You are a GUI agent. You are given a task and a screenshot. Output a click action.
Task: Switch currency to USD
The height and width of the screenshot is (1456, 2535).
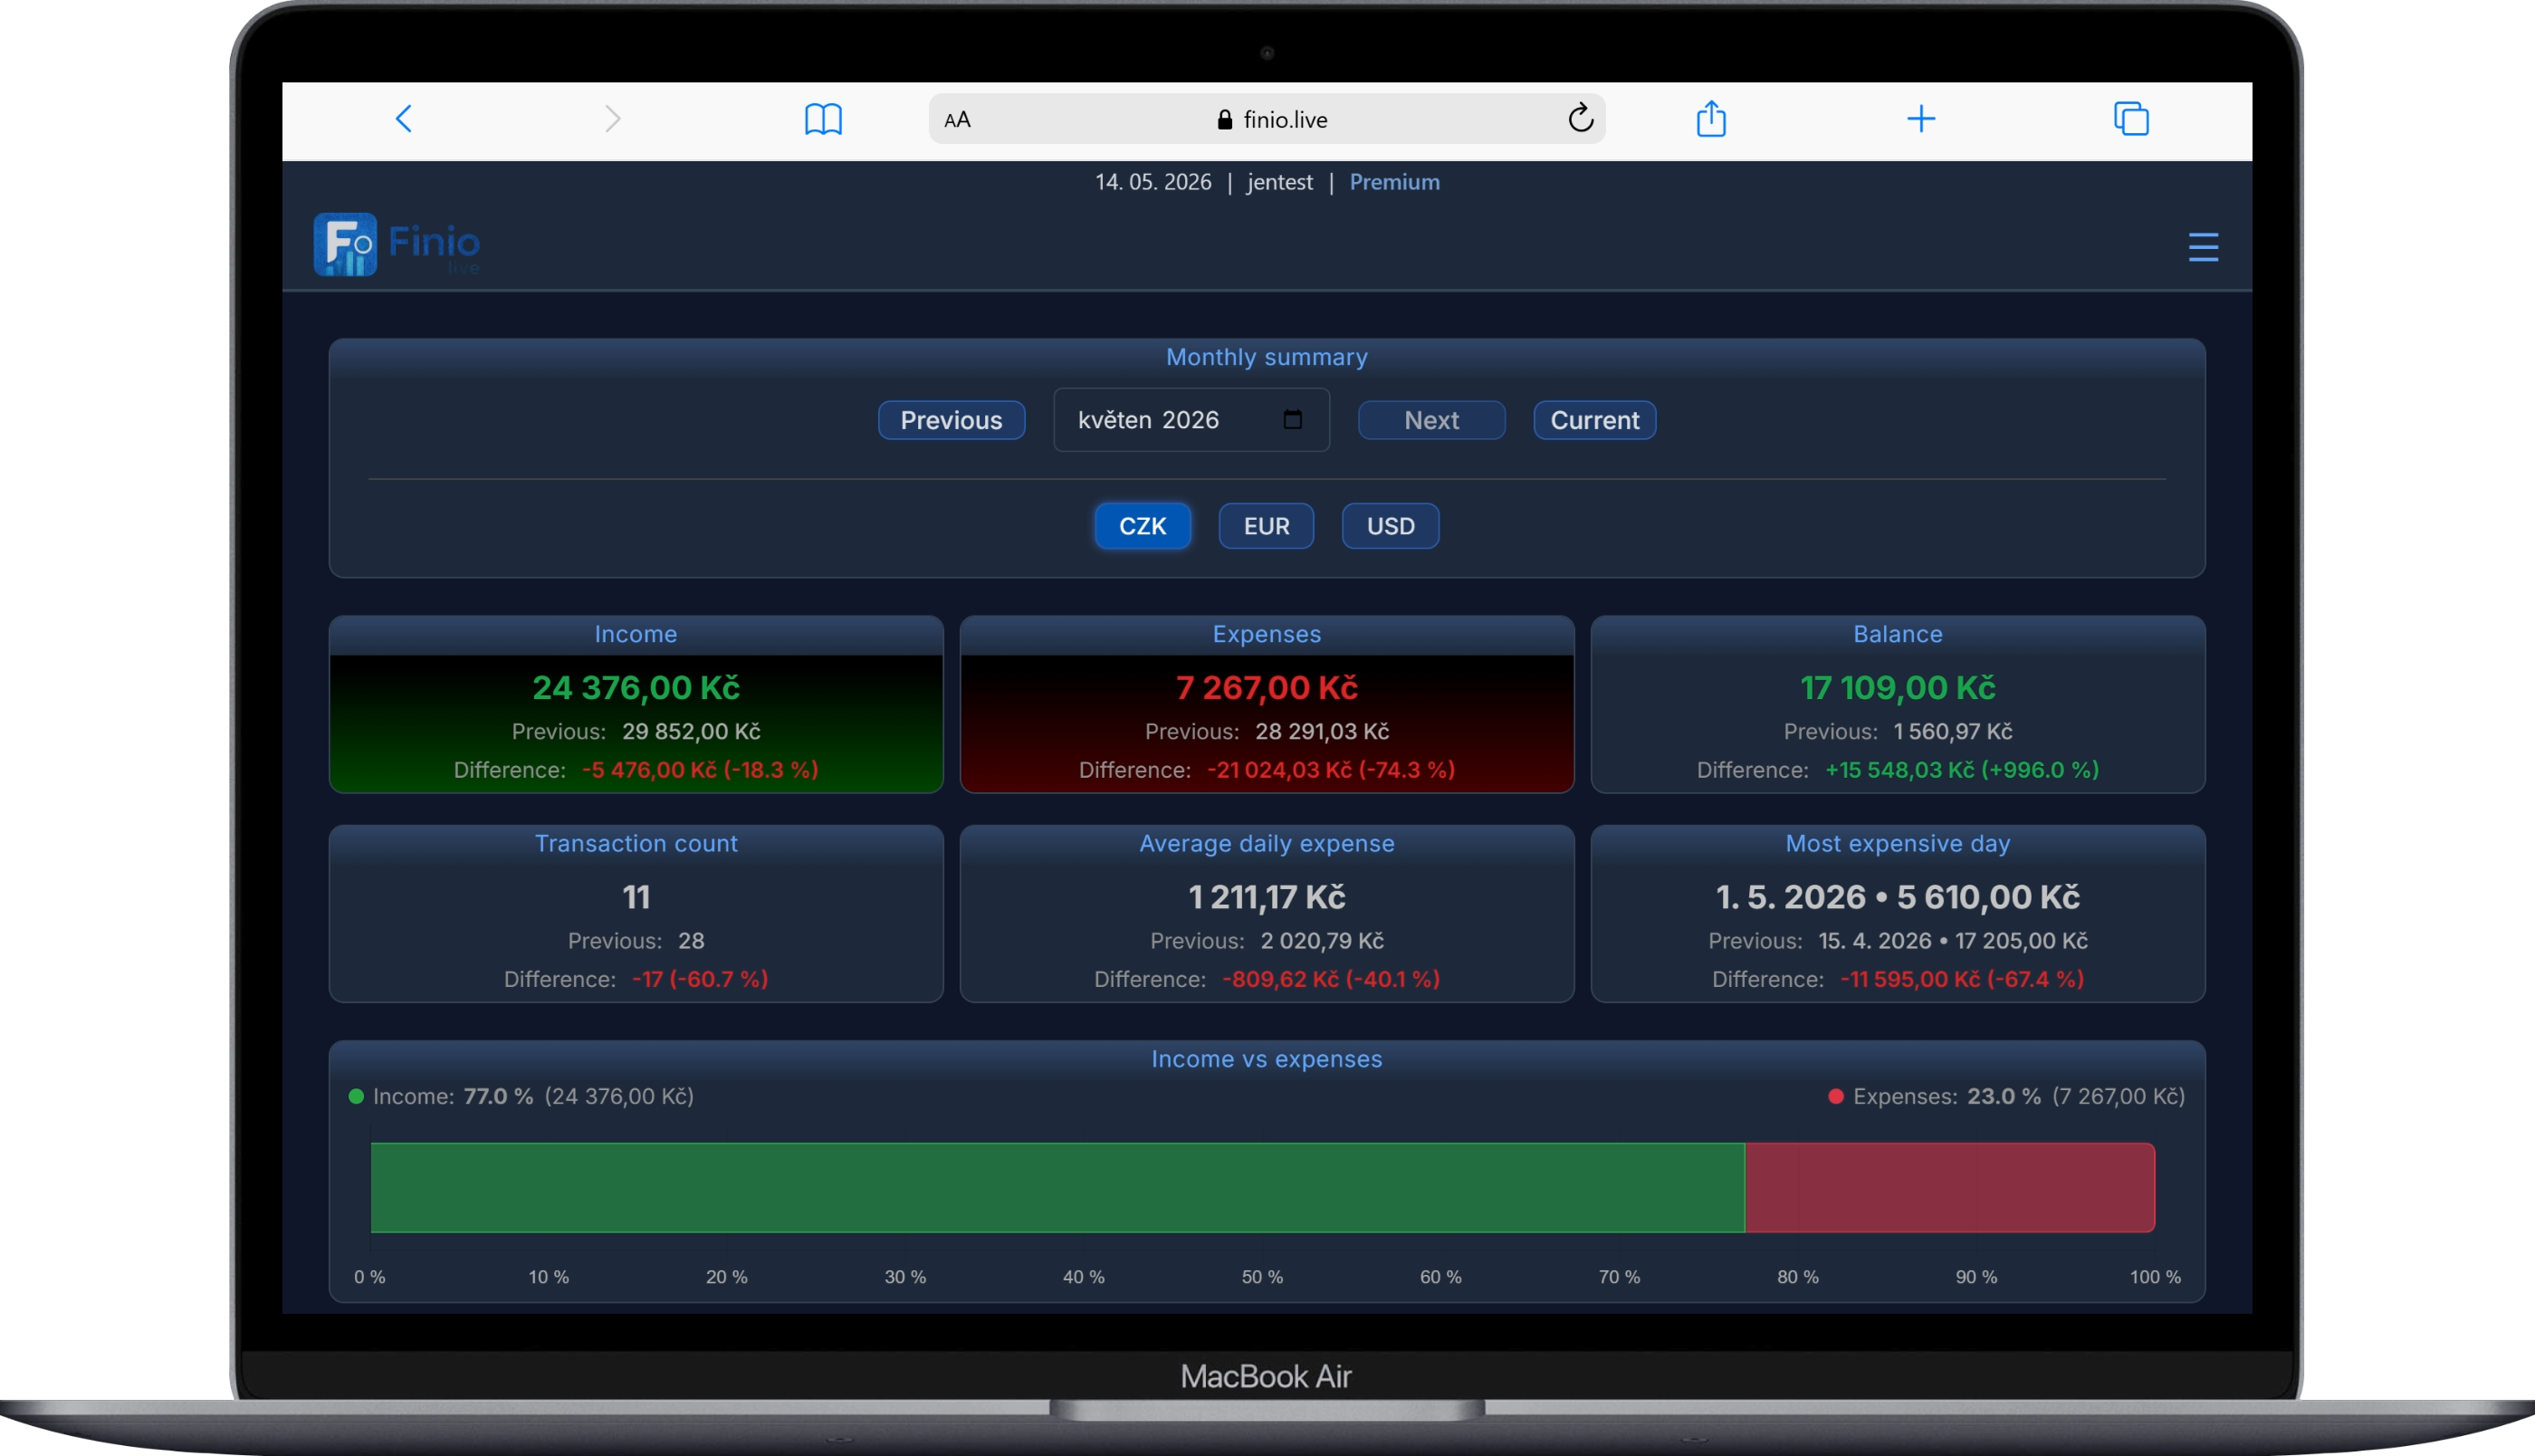click(1391, 526)
